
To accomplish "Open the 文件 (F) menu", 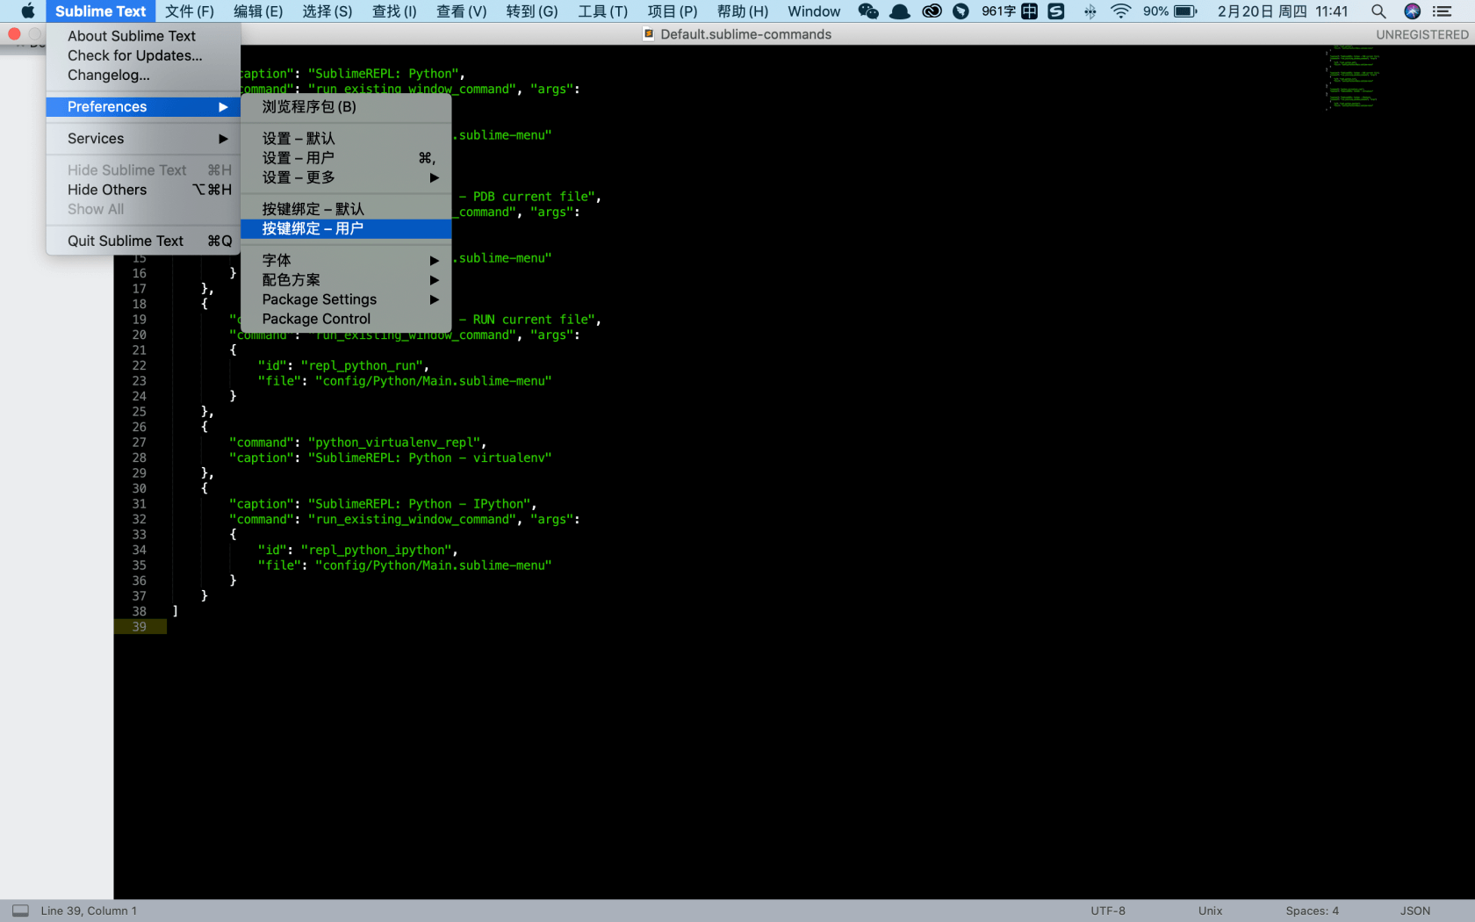I will pyautogui.click(x=190, y=11).
